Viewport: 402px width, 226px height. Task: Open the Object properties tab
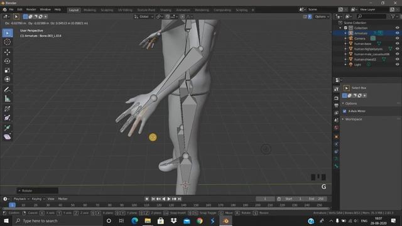pos(337,137)
